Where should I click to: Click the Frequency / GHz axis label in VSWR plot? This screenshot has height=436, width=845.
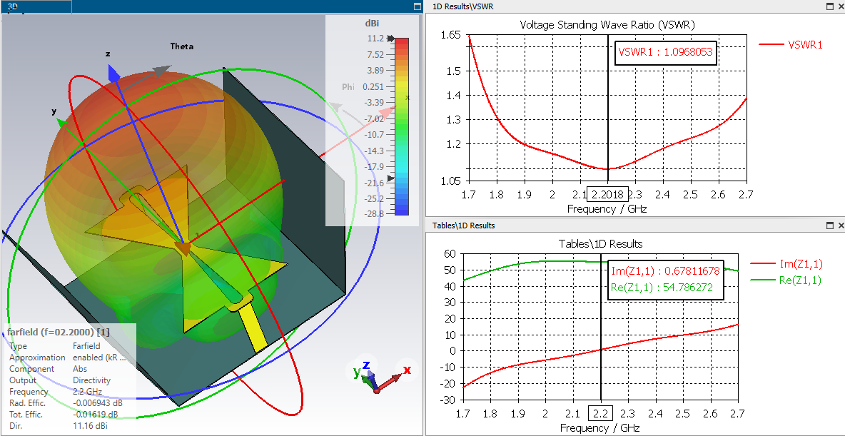[x=607, y=208]
